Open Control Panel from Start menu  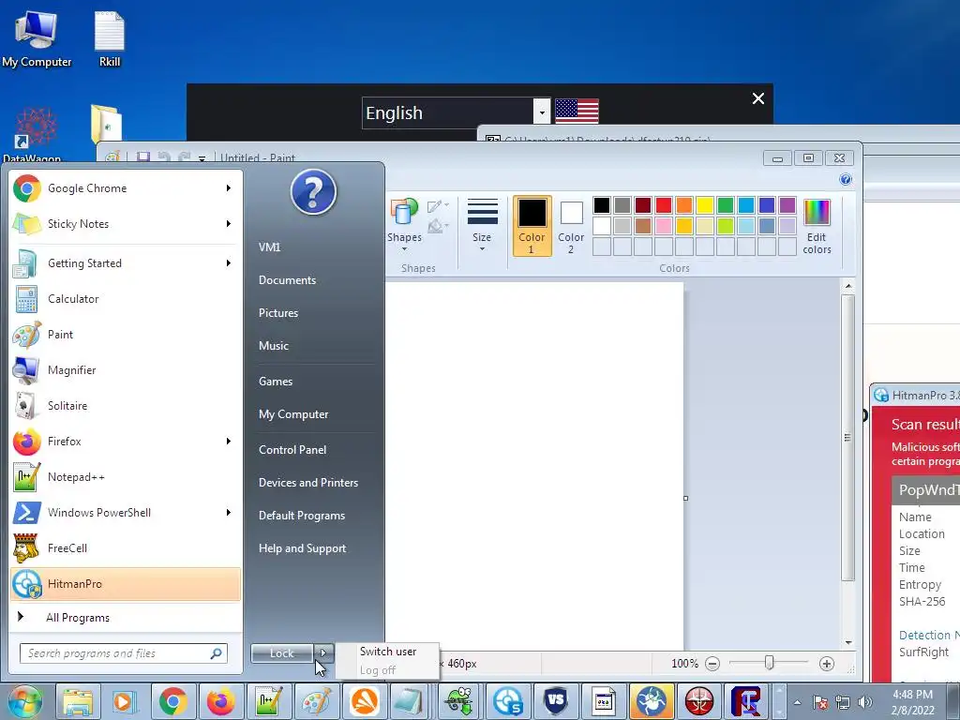pos(292,449)
